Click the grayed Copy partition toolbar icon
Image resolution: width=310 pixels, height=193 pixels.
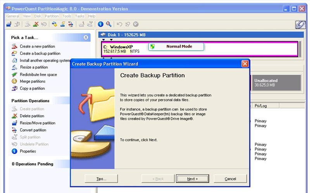coord(17,24)
